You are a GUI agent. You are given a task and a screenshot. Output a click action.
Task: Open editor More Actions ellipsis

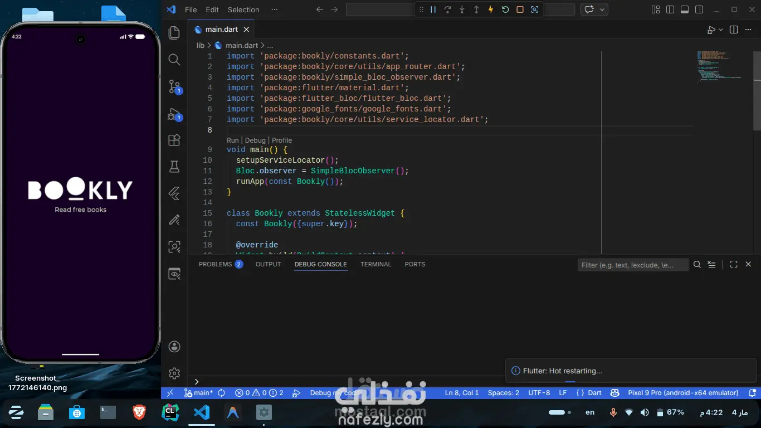(748, 30)
